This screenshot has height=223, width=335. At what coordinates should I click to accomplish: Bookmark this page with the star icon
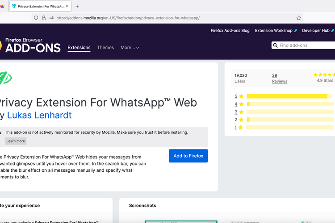click(x=298, y=18)
